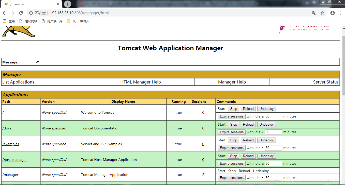Expire sessions for /host-manager
This screenshot has width=345, height=185.
[x=232, y=163]
